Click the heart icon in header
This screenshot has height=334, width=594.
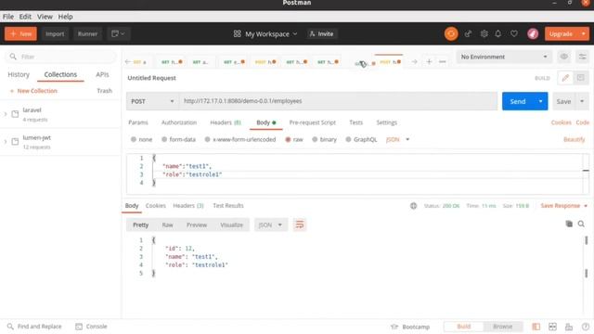pyautogui.click(x=514, y=33)
